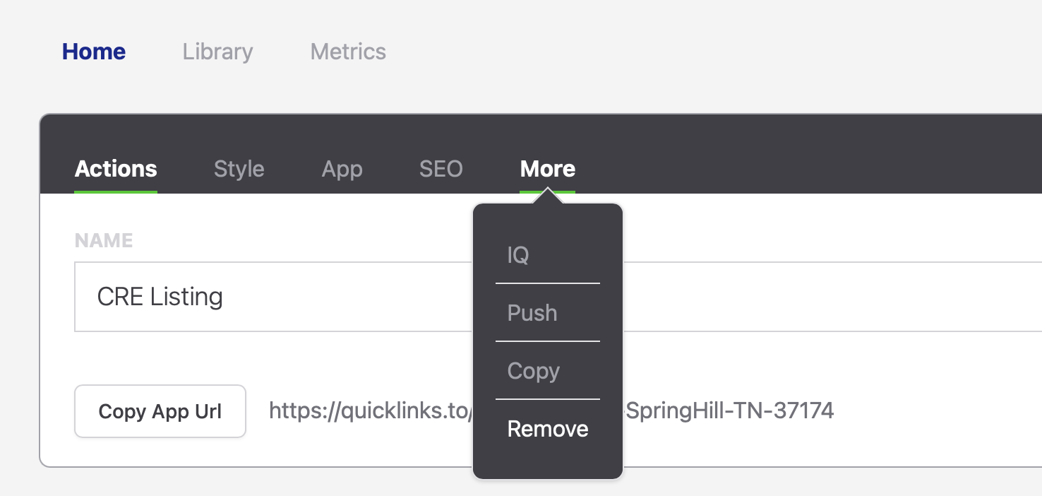Screen dimensions: 1042x496
Task: Remove the listing via More menu
Action: pos(548,429)
